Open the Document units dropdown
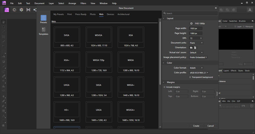The height and width of the screenshot is (134, 255). (x=196, y=43)
